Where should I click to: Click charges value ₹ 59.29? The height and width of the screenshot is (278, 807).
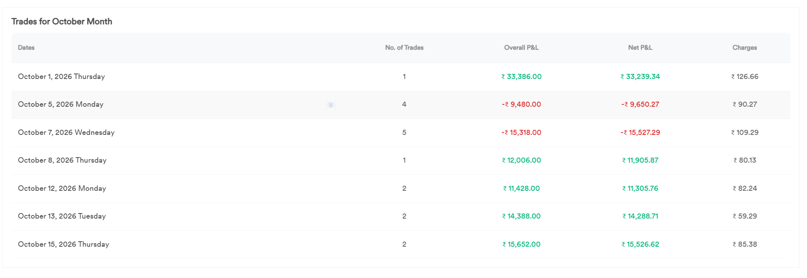click(745, 216)
